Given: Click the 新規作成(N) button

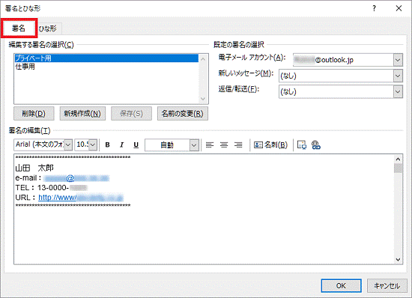Looking at the screenshot, I should [82, 113].
